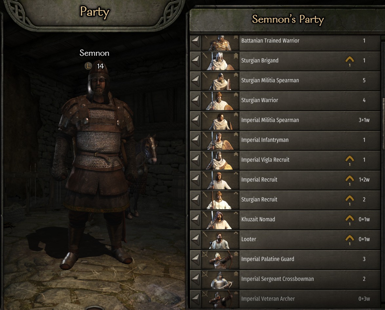
Task: Click upgrade chevron for Khuzait Nomad
Action: pyautogui.click(x=350, y=219)
